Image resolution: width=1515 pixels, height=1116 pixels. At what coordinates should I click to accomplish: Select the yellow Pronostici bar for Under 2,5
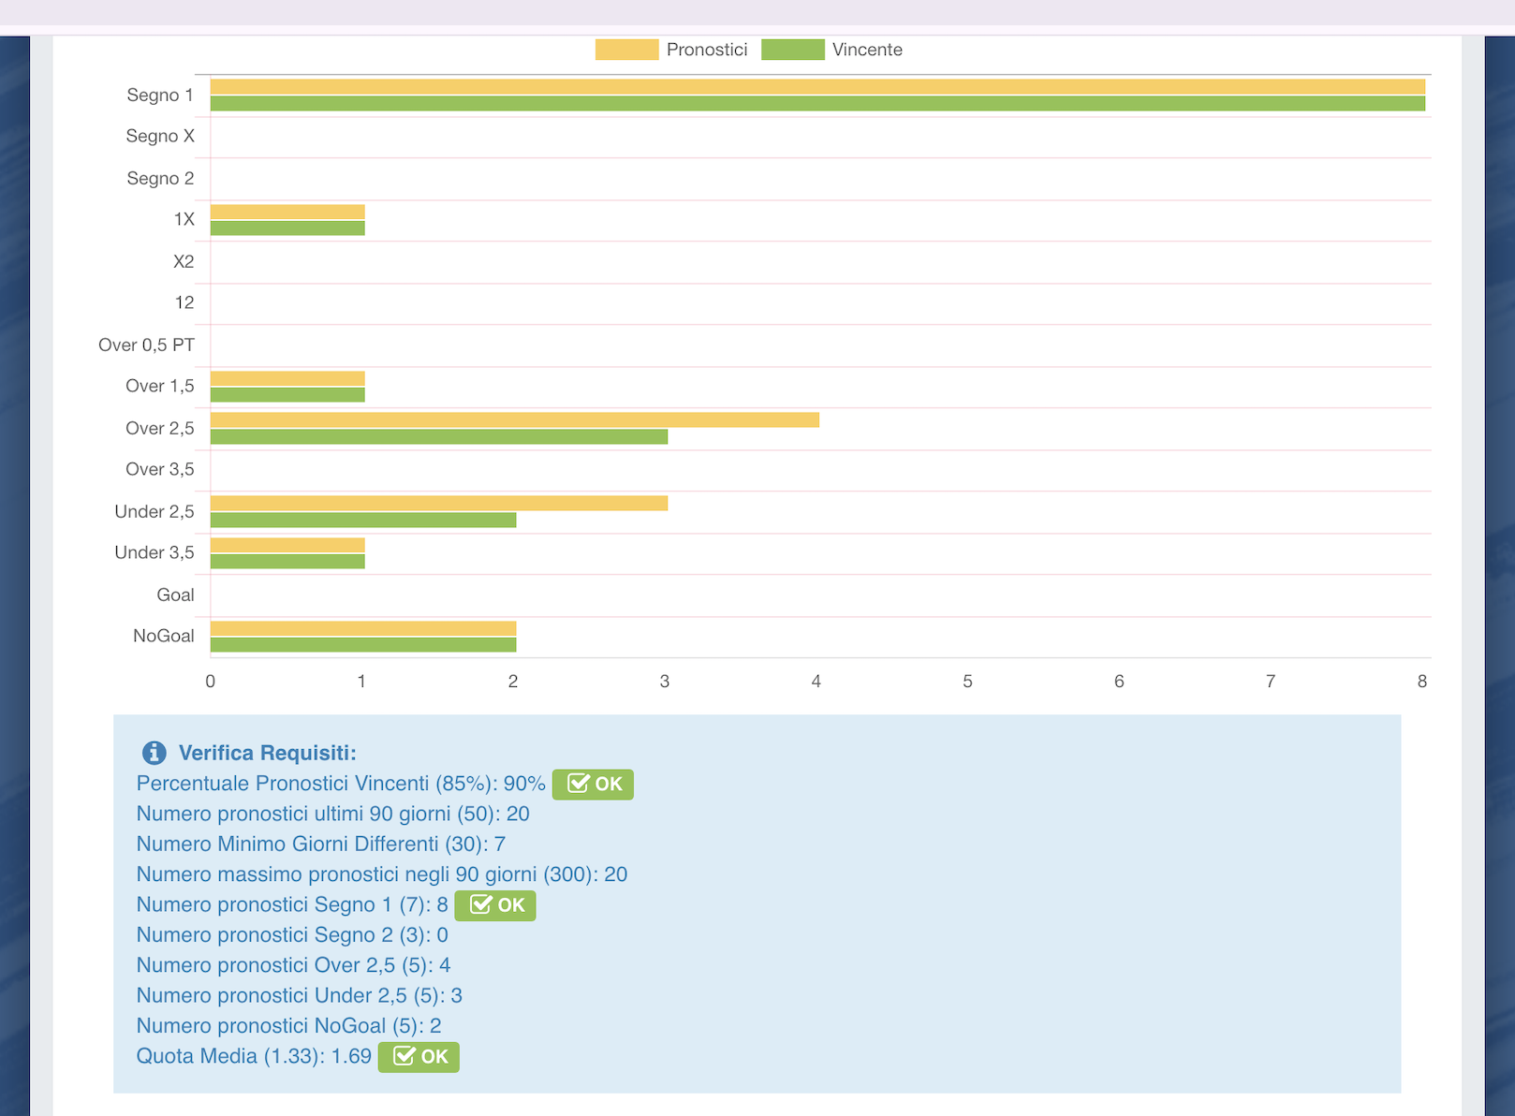coord(438,504)
